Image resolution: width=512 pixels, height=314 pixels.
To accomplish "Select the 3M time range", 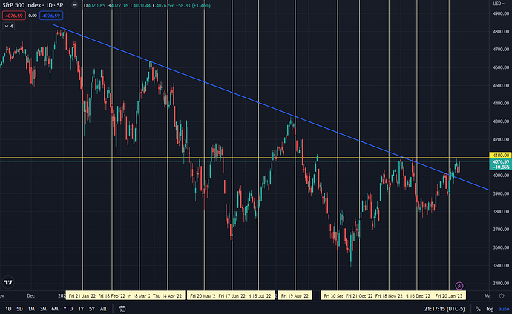I will pyautogui.click(x=43, y=309).
